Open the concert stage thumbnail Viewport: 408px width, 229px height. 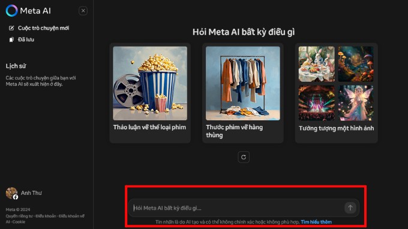click(x=317, y=103)
